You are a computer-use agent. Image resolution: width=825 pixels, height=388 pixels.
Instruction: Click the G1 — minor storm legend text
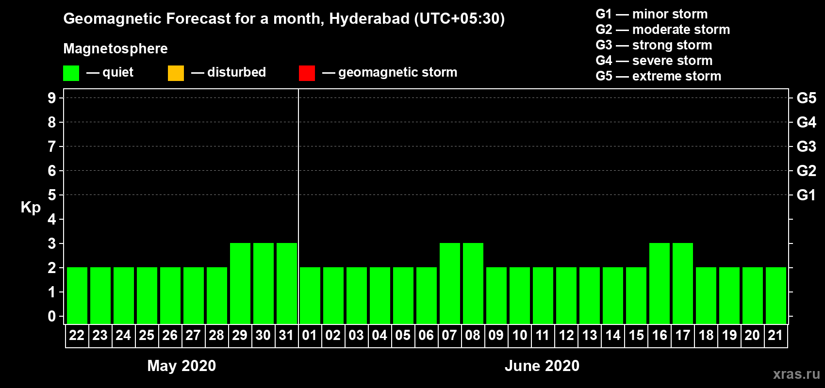(x=652, y=14)
